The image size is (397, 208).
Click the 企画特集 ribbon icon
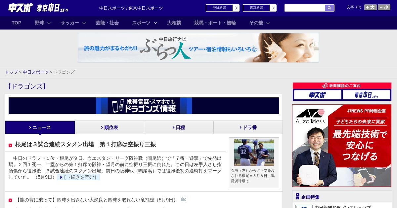click(x=297, y=196)
